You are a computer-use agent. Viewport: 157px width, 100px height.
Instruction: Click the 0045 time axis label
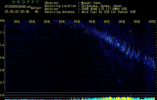click(77, 21)
